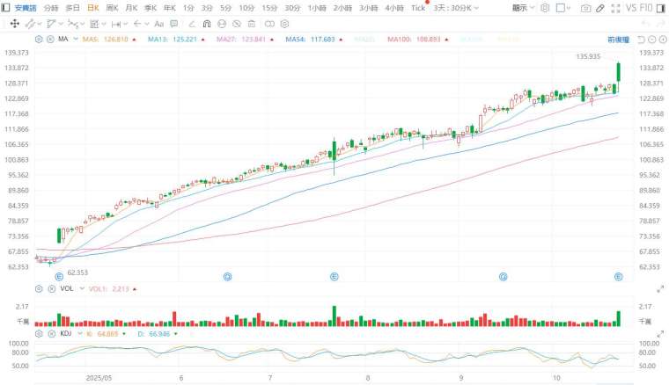Expand the 3天:30分K custom period dropdown

[459, 8]
